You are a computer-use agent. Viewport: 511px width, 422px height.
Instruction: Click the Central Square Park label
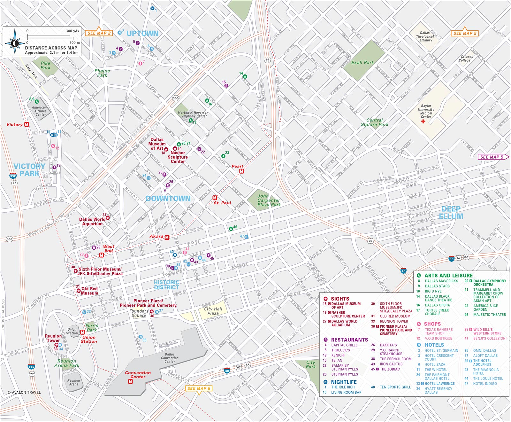(x=375, y=122)
